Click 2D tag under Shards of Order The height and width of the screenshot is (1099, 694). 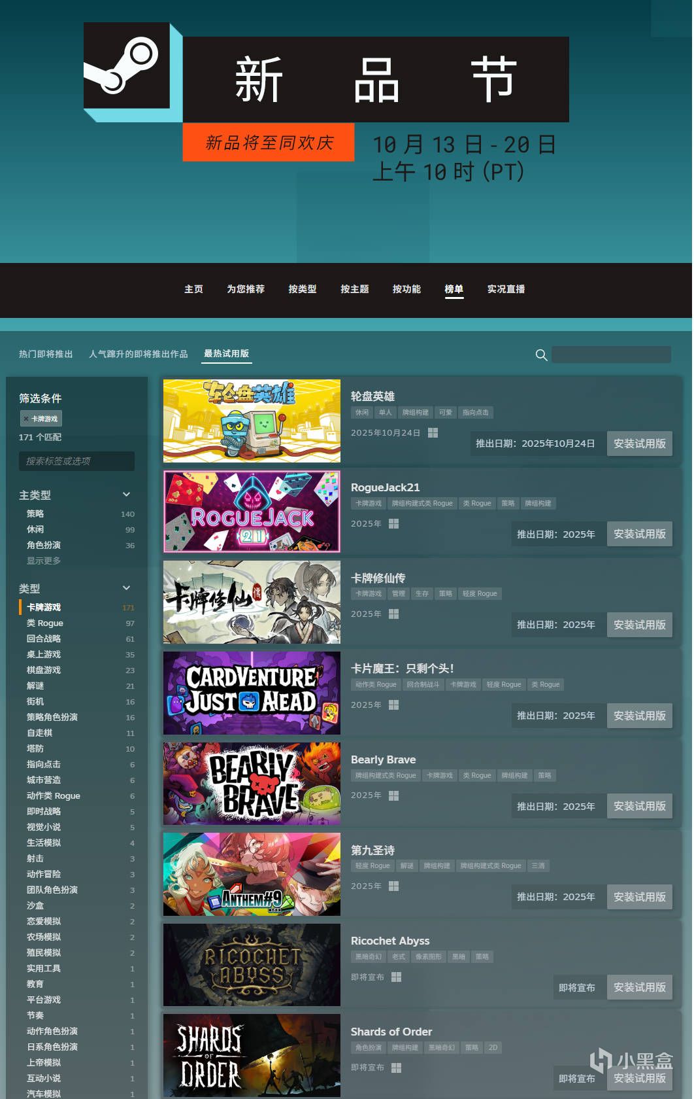pyautogui.click(x=493, y=1047)
